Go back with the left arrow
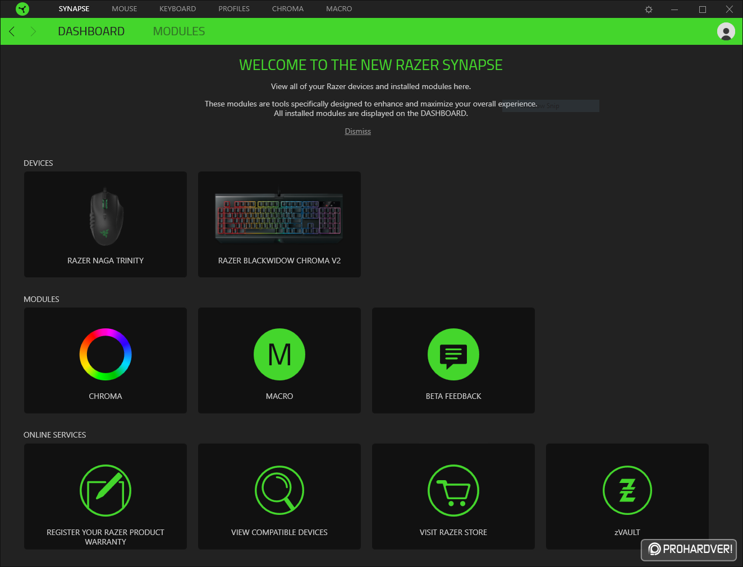 (x=12, y=31)
